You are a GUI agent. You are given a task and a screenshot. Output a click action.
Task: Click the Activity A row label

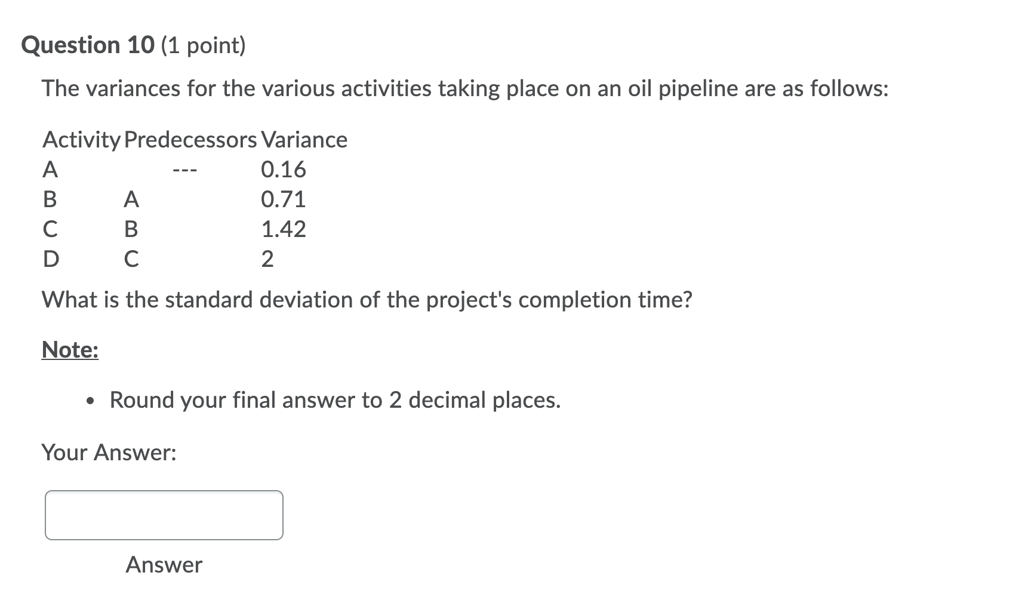[x=51, y=170]
